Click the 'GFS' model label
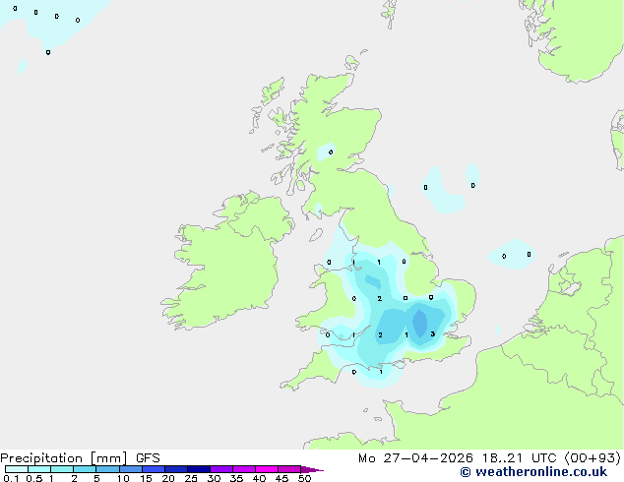The image size is (624, 482). (x=148, y=458)
